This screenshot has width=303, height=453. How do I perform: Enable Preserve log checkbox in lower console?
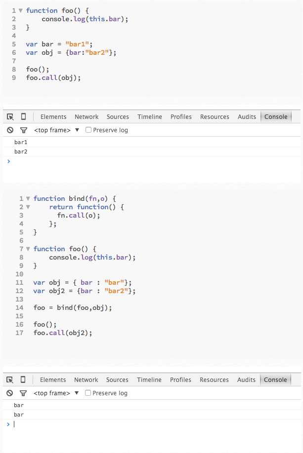(87, 393)
